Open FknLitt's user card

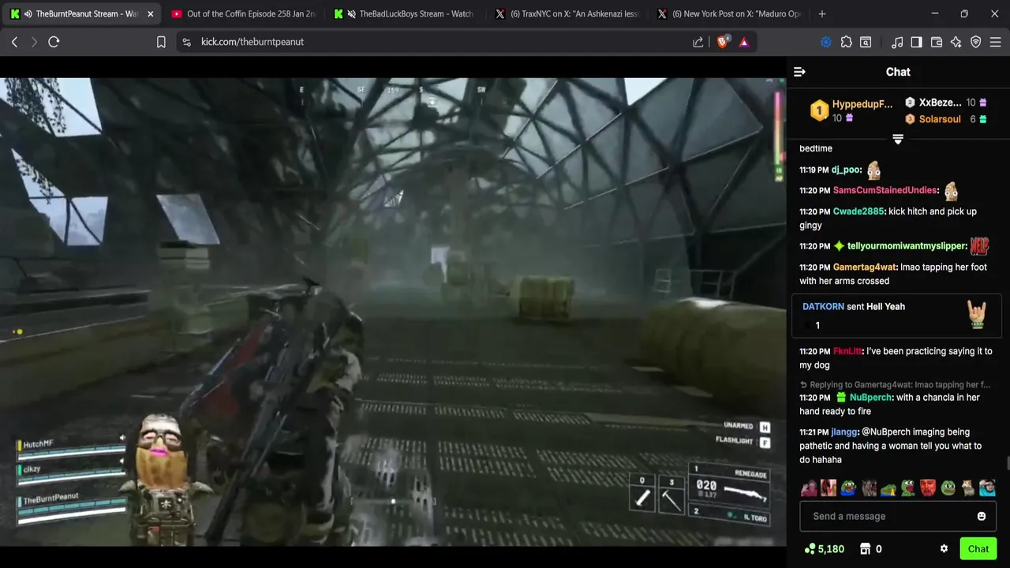847,351
